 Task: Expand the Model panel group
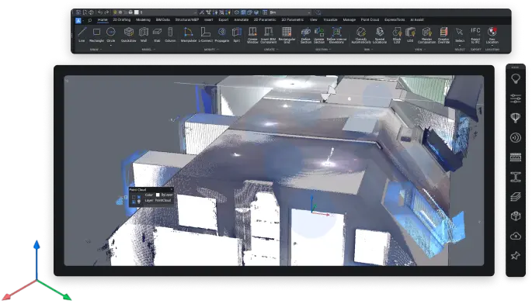click(x=148, y=50)
